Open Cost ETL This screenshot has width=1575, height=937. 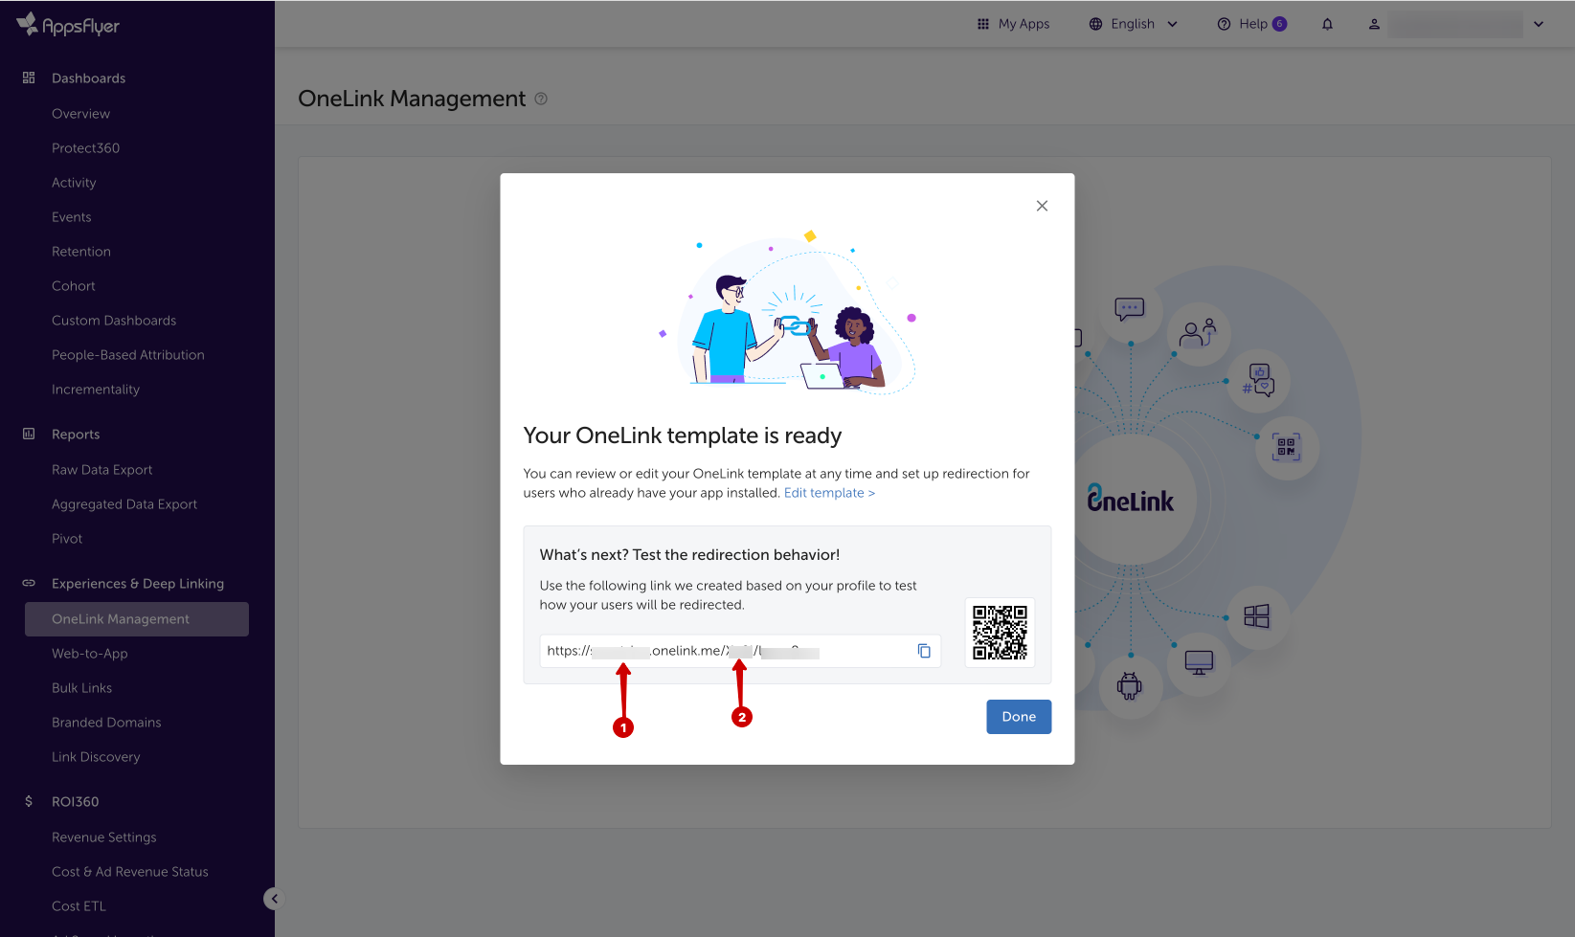tap(79, 905)
